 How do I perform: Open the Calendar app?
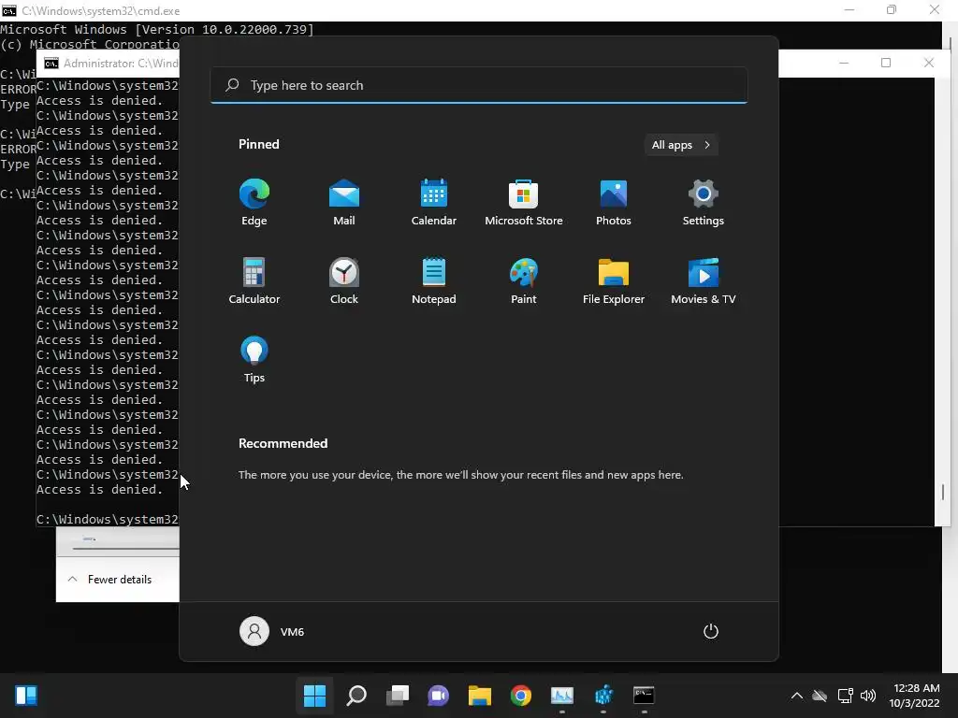point(434,203)
